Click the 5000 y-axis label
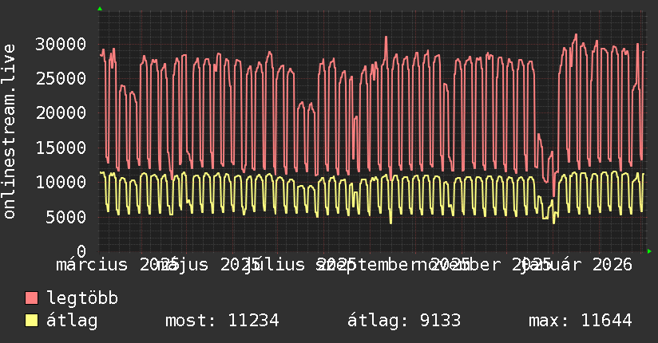658x343 pixels. 66,217
